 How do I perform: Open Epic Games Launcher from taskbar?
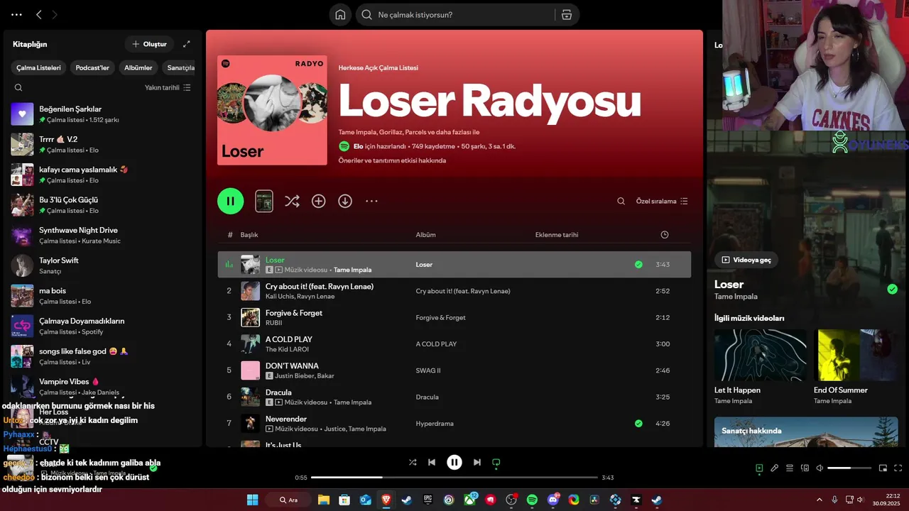point(428,500)
